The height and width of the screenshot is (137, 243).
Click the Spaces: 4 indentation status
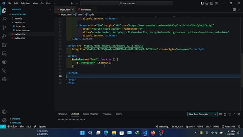tap(190, 127)
